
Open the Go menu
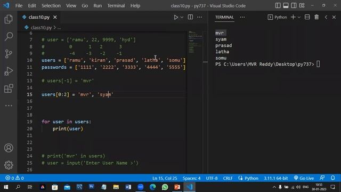coord(85,6)
